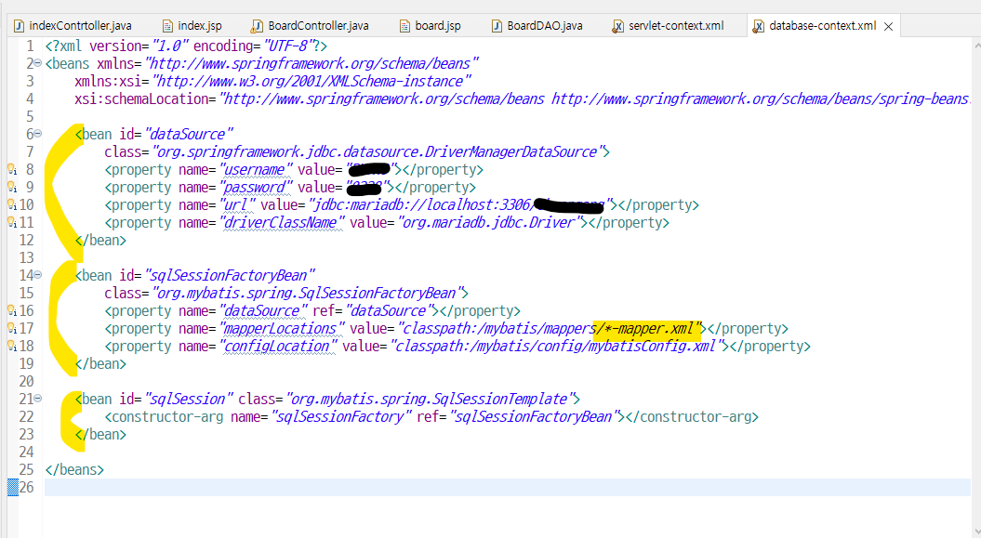Screen dimensions: 981x538
Task: Click the editor scrollbar up arrow
Action: [x=976, y=46]
